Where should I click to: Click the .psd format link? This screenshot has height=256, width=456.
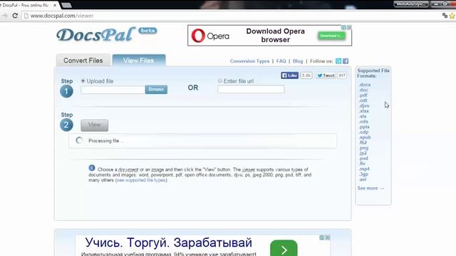pyautogui.click(x=363, y=159)
